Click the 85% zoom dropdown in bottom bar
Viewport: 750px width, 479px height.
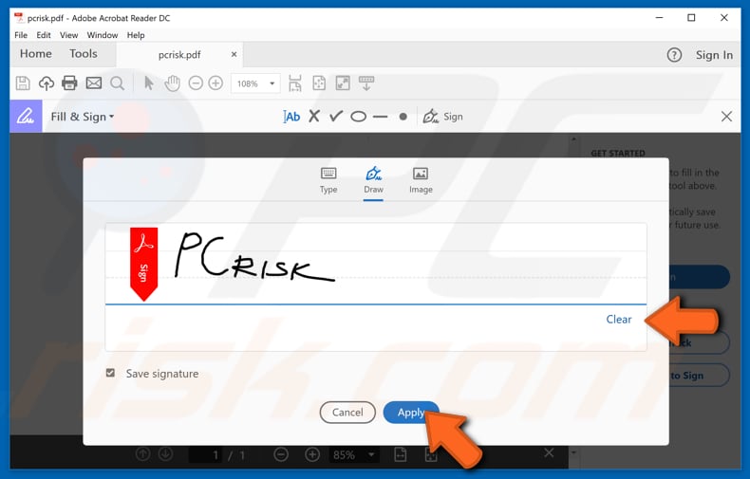coord(353,454)
